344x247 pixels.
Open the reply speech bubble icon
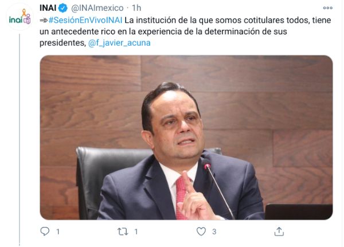pos(45,231)
